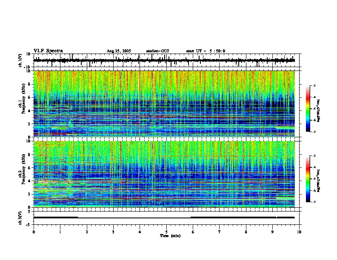Click the 'ch.3(V)' axis label
Screen dimensions: 337x260
[20, 218]
